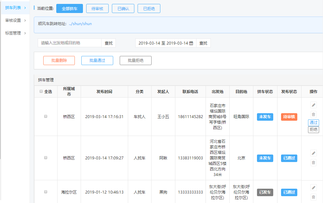Remove the 黑狗 row via trash icon
323x203 pixels.
point(313,197)
